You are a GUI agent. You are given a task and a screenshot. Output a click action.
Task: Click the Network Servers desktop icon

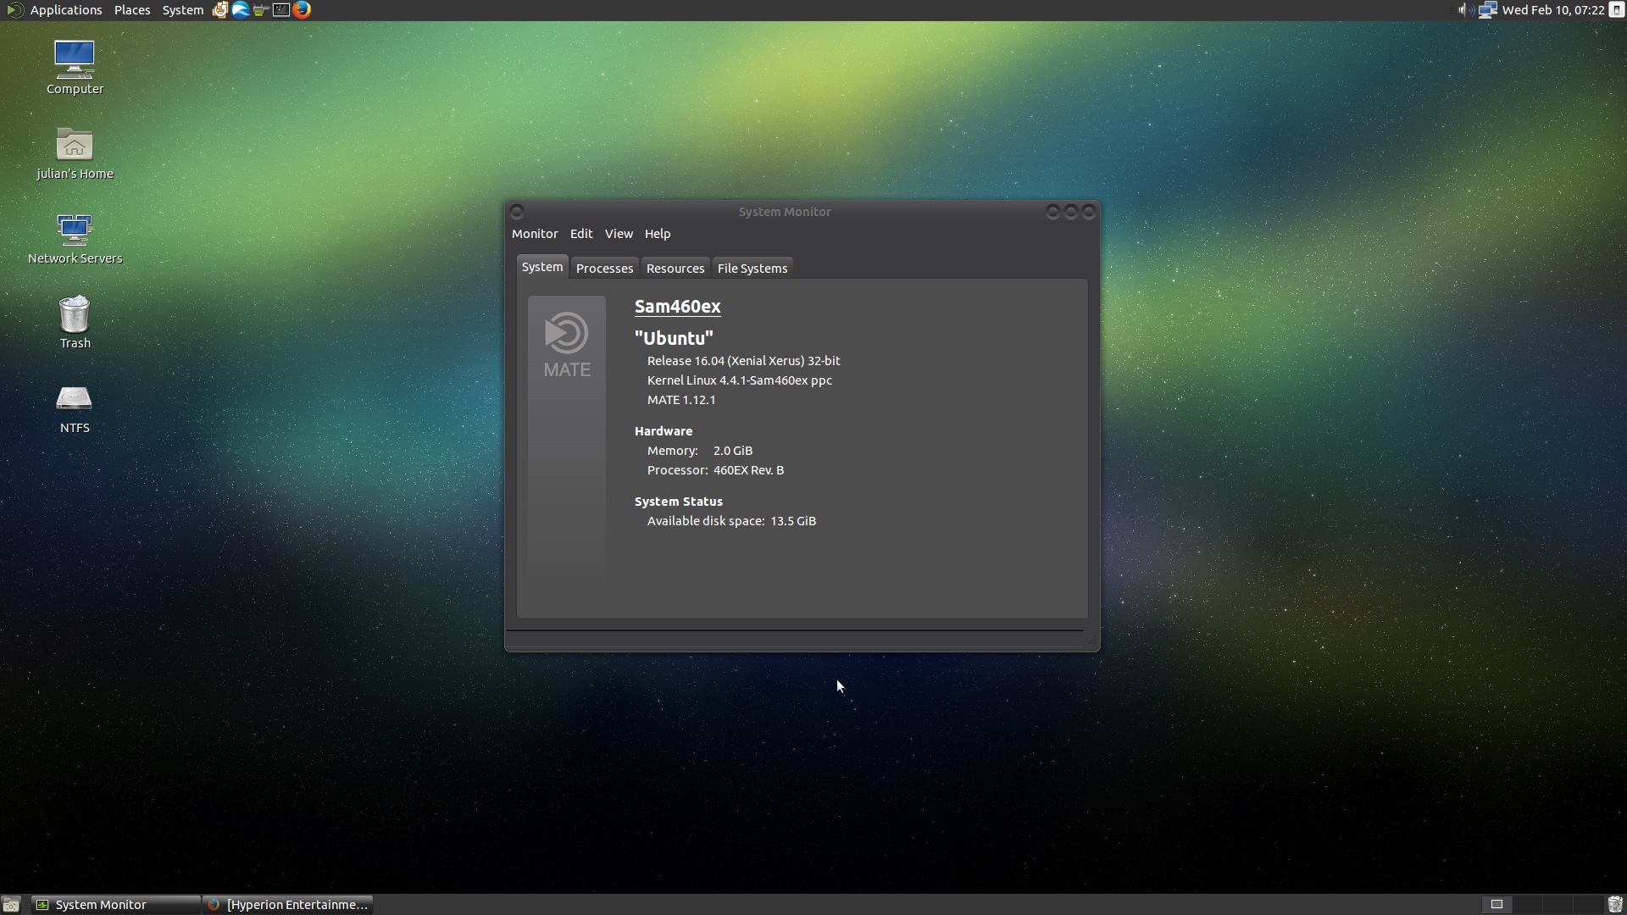(x=75, y=237)
